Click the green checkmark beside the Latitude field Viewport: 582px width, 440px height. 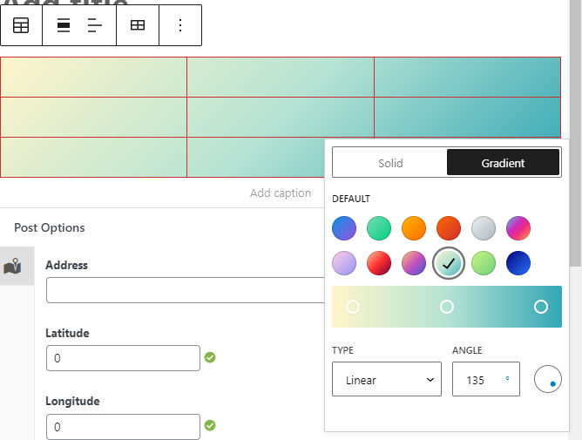[x=210, y=357]
